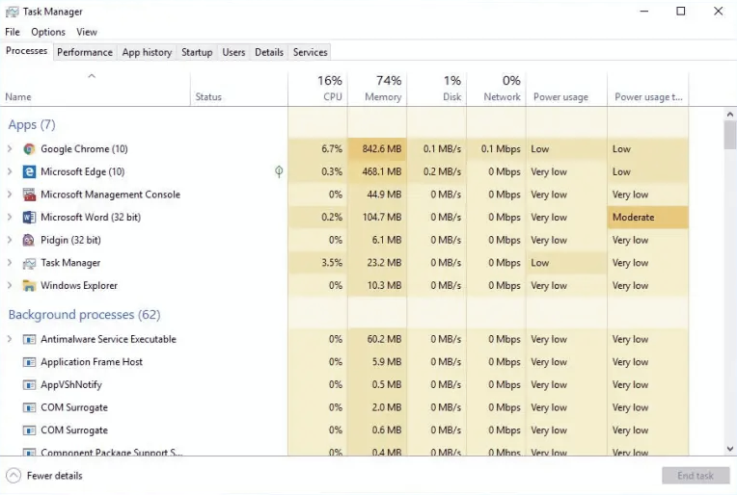Image resolution: width=737 pixels, height=495 pixels.
Task: Click the Application Frame Host icon
Action: click(29, 362)
